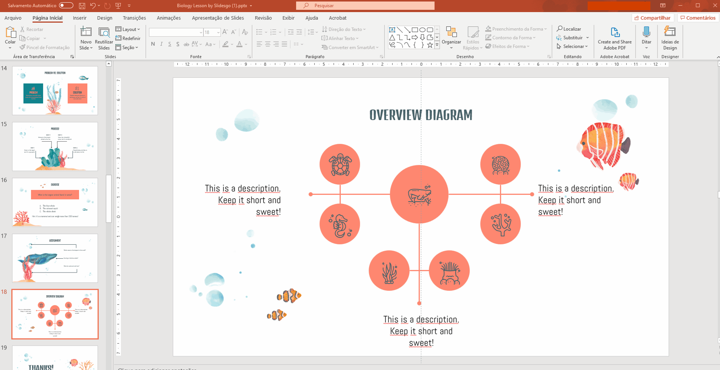Open the font size dropdown
Image resolution: width=720 pixels, height=370 pixels.
(218, 32)
